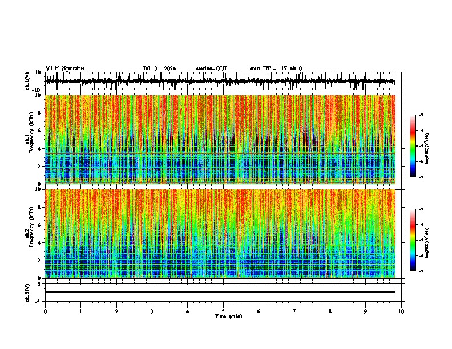Click the "VLF Spectra" plot title
Viewport: 452px width, 349px height.
(64, 68)
